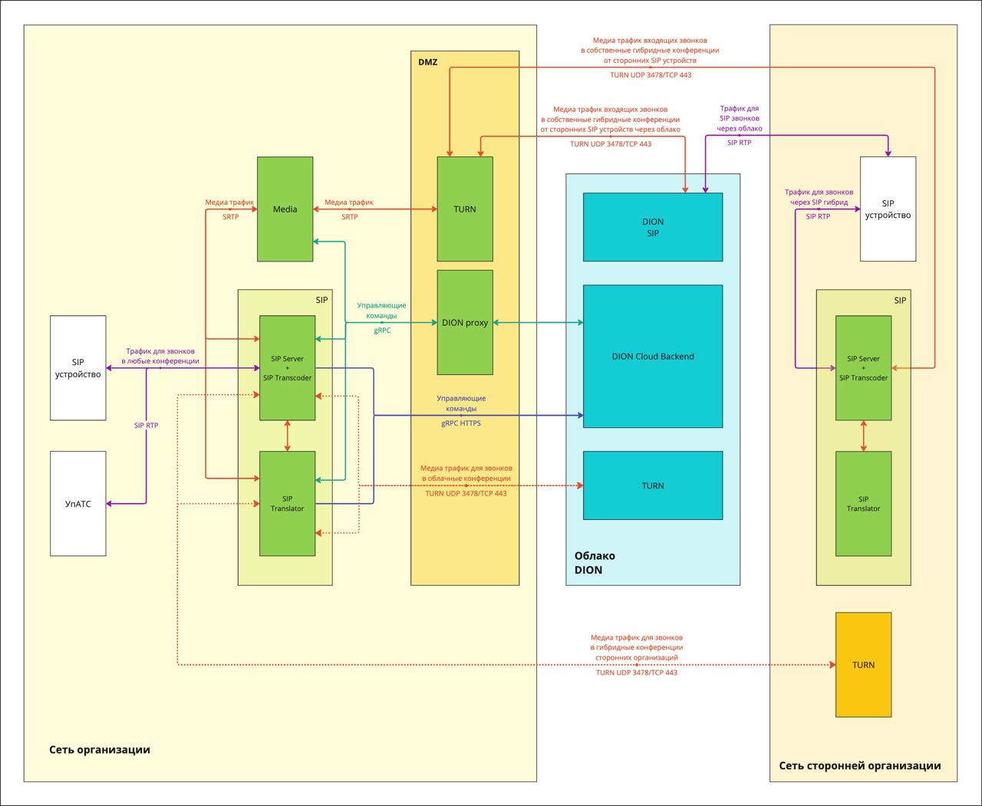This screenshot has height=806, width=982.
Task: Click the "DMZ" label
Action: [428, 62]
